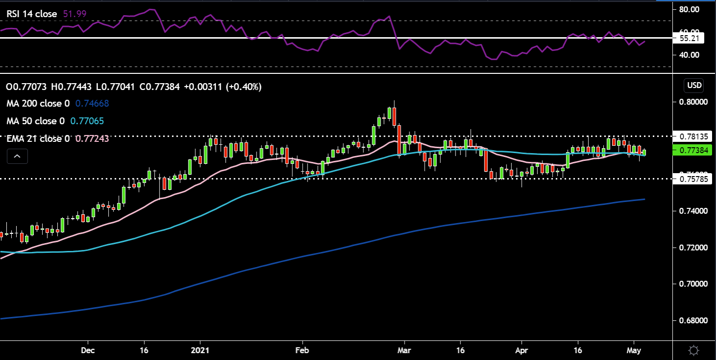Click the EMA 21 value 0.77243

pyautogui.click(x=91, y=138)
